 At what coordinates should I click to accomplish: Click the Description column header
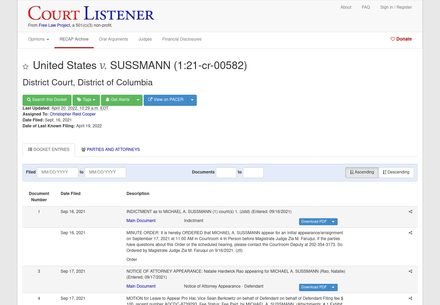pyautogui.click(x=138, y=194)
